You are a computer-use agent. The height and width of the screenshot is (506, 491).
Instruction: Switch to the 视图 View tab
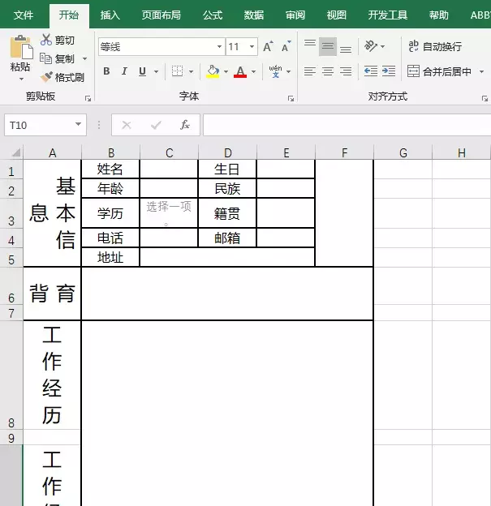(x=336, y=15)
